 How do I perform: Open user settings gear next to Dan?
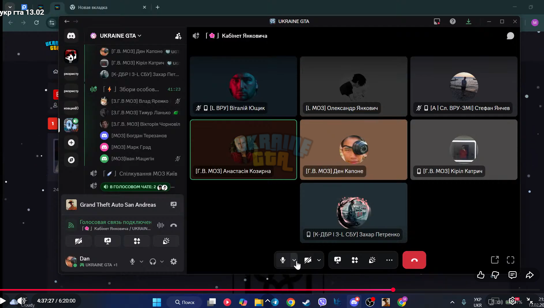click(173, 261)
